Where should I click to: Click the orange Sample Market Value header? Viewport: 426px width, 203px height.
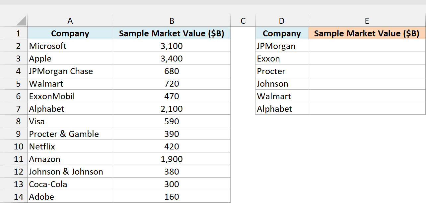point(367,33)
